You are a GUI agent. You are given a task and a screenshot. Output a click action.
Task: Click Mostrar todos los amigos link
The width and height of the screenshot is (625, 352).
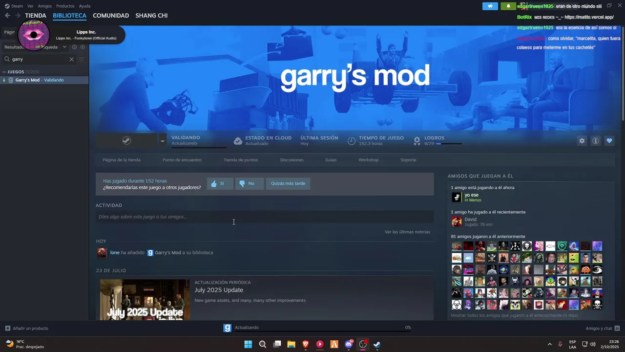[514, 316]
